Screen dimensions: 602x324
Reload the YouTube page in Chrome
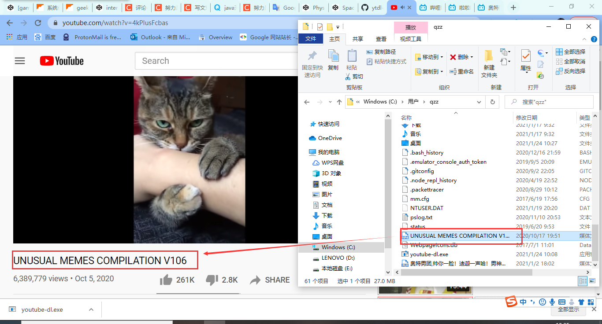(38, 23)
